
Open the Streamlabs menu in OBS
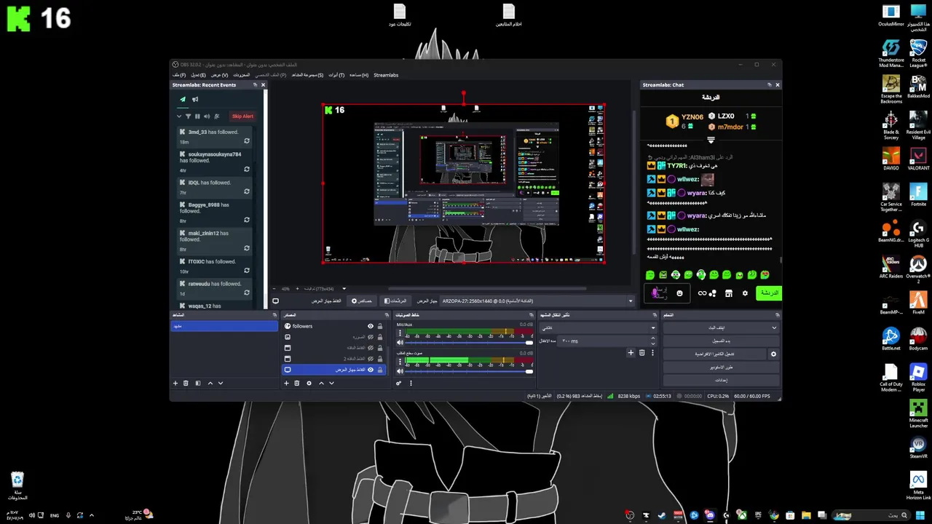click(x=386, y=75)
